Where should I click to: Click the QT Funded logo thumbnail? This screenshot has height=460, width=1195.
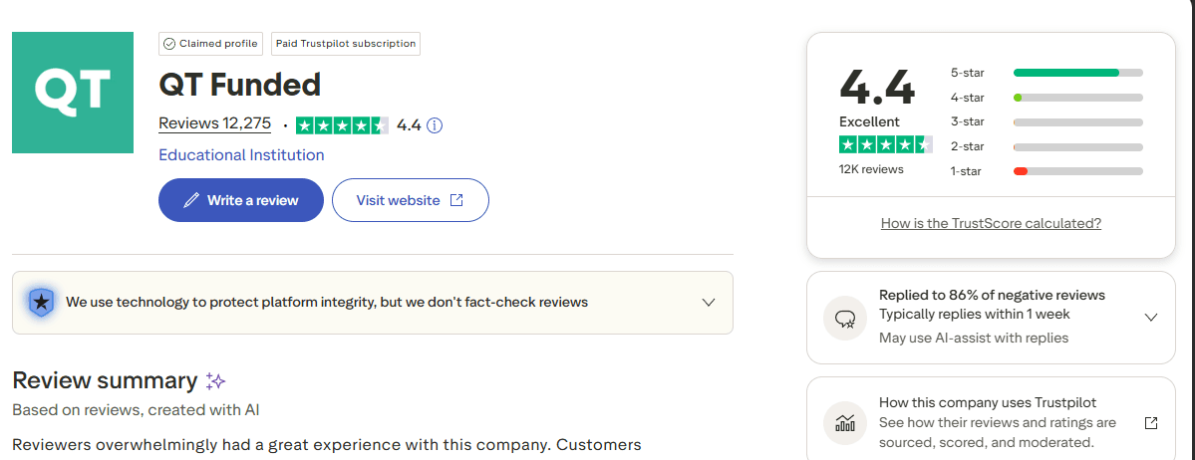click(x=73, y=93)
